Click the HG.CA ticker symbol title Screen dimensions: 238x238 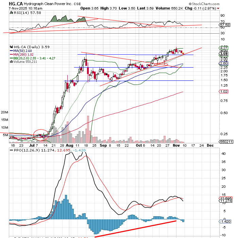[16, 4]
